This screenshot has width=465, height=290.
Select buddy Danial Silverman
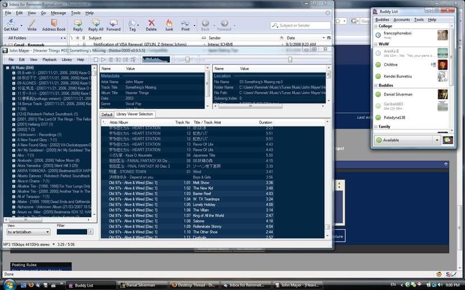click(398, 94)
